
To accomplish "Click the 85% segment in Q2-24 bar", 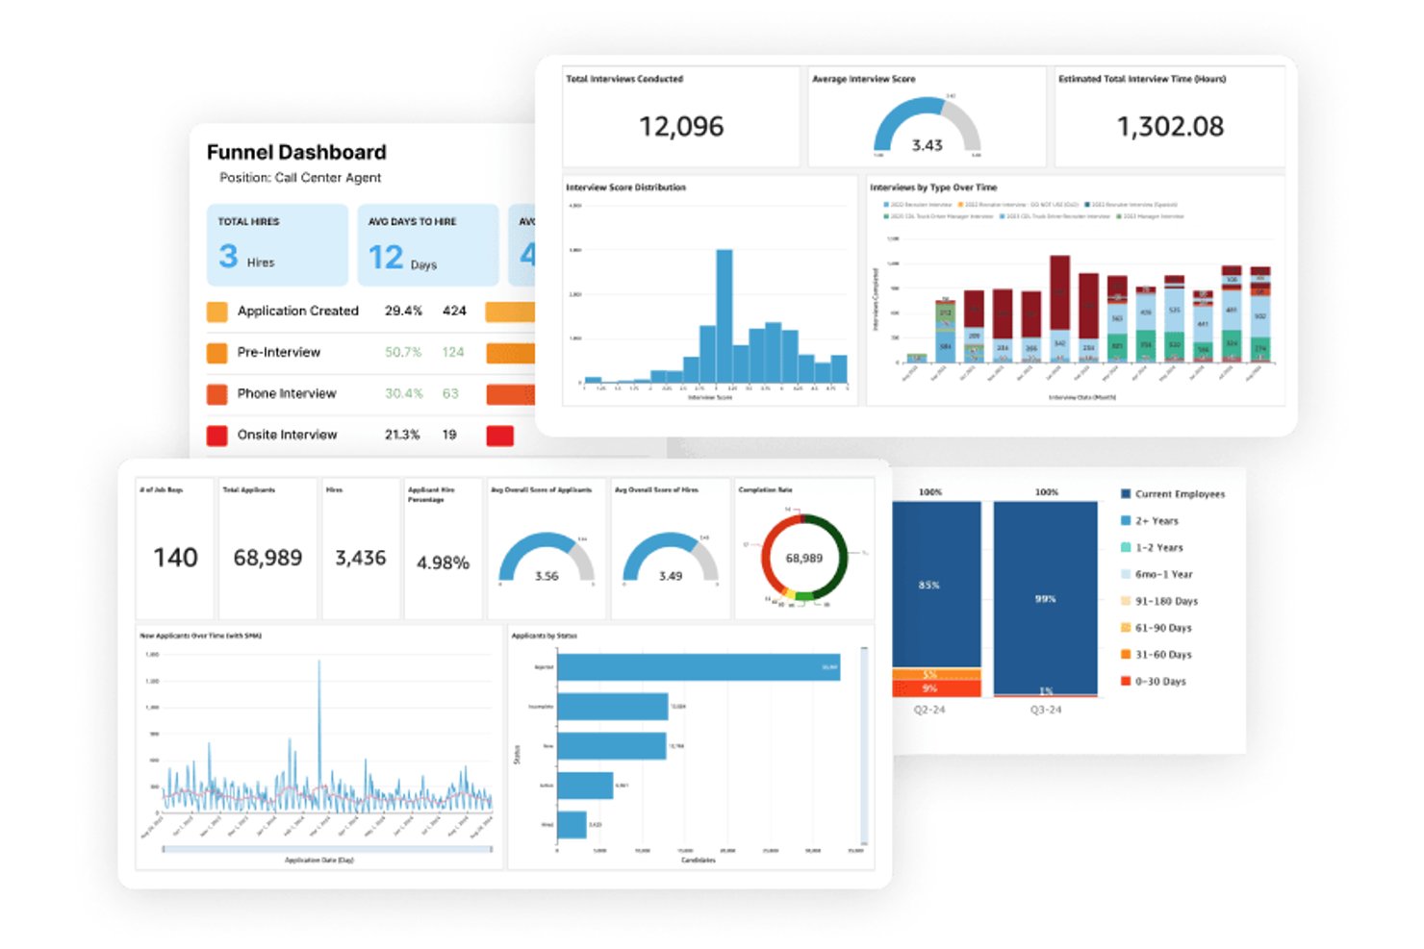I will point(936,585).
